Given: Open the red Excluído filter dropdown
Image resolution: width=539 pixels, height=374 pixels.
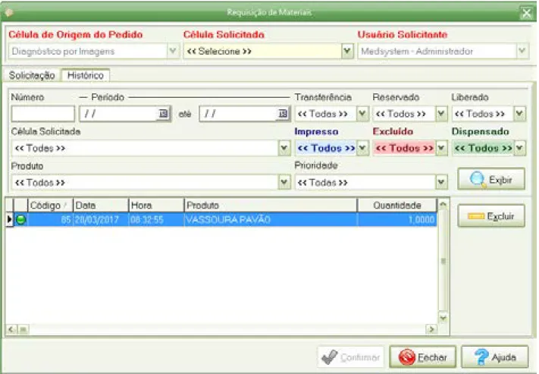Looking at the screenshot, I should pos(441,148).
